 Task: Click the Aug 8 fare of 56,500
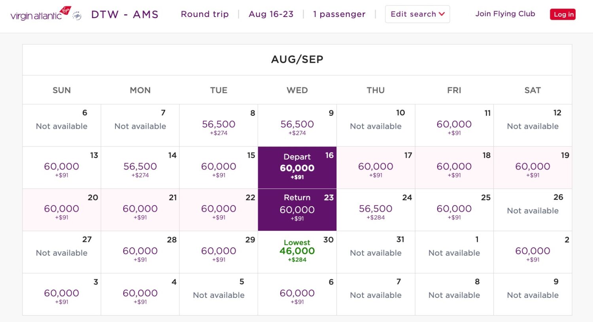click(x=219, y=125)
